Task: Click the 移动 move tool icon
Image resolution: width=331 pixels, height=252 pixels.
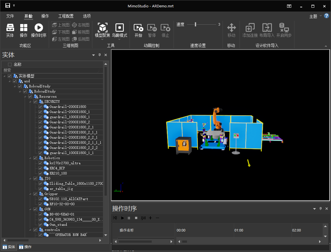Action: click(231, 28)
